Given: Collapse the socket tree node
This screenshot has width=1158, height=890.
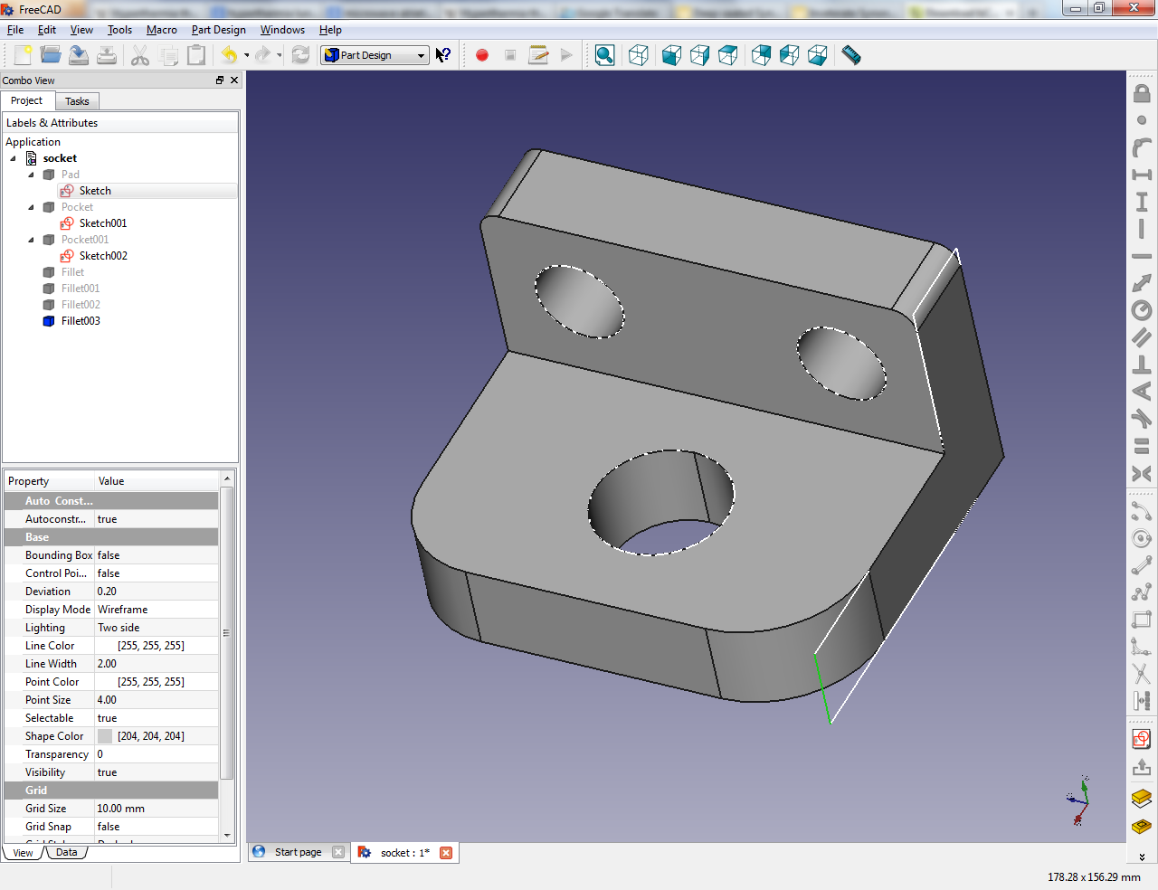Looking at the screenshot, I should pyautogui.click(x=13, y=157).
